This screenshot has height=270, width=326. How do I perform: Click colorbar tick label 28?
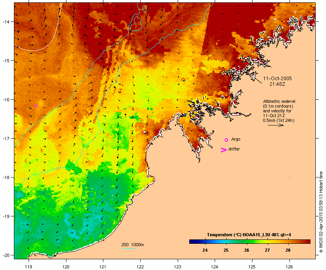[288, 250]
